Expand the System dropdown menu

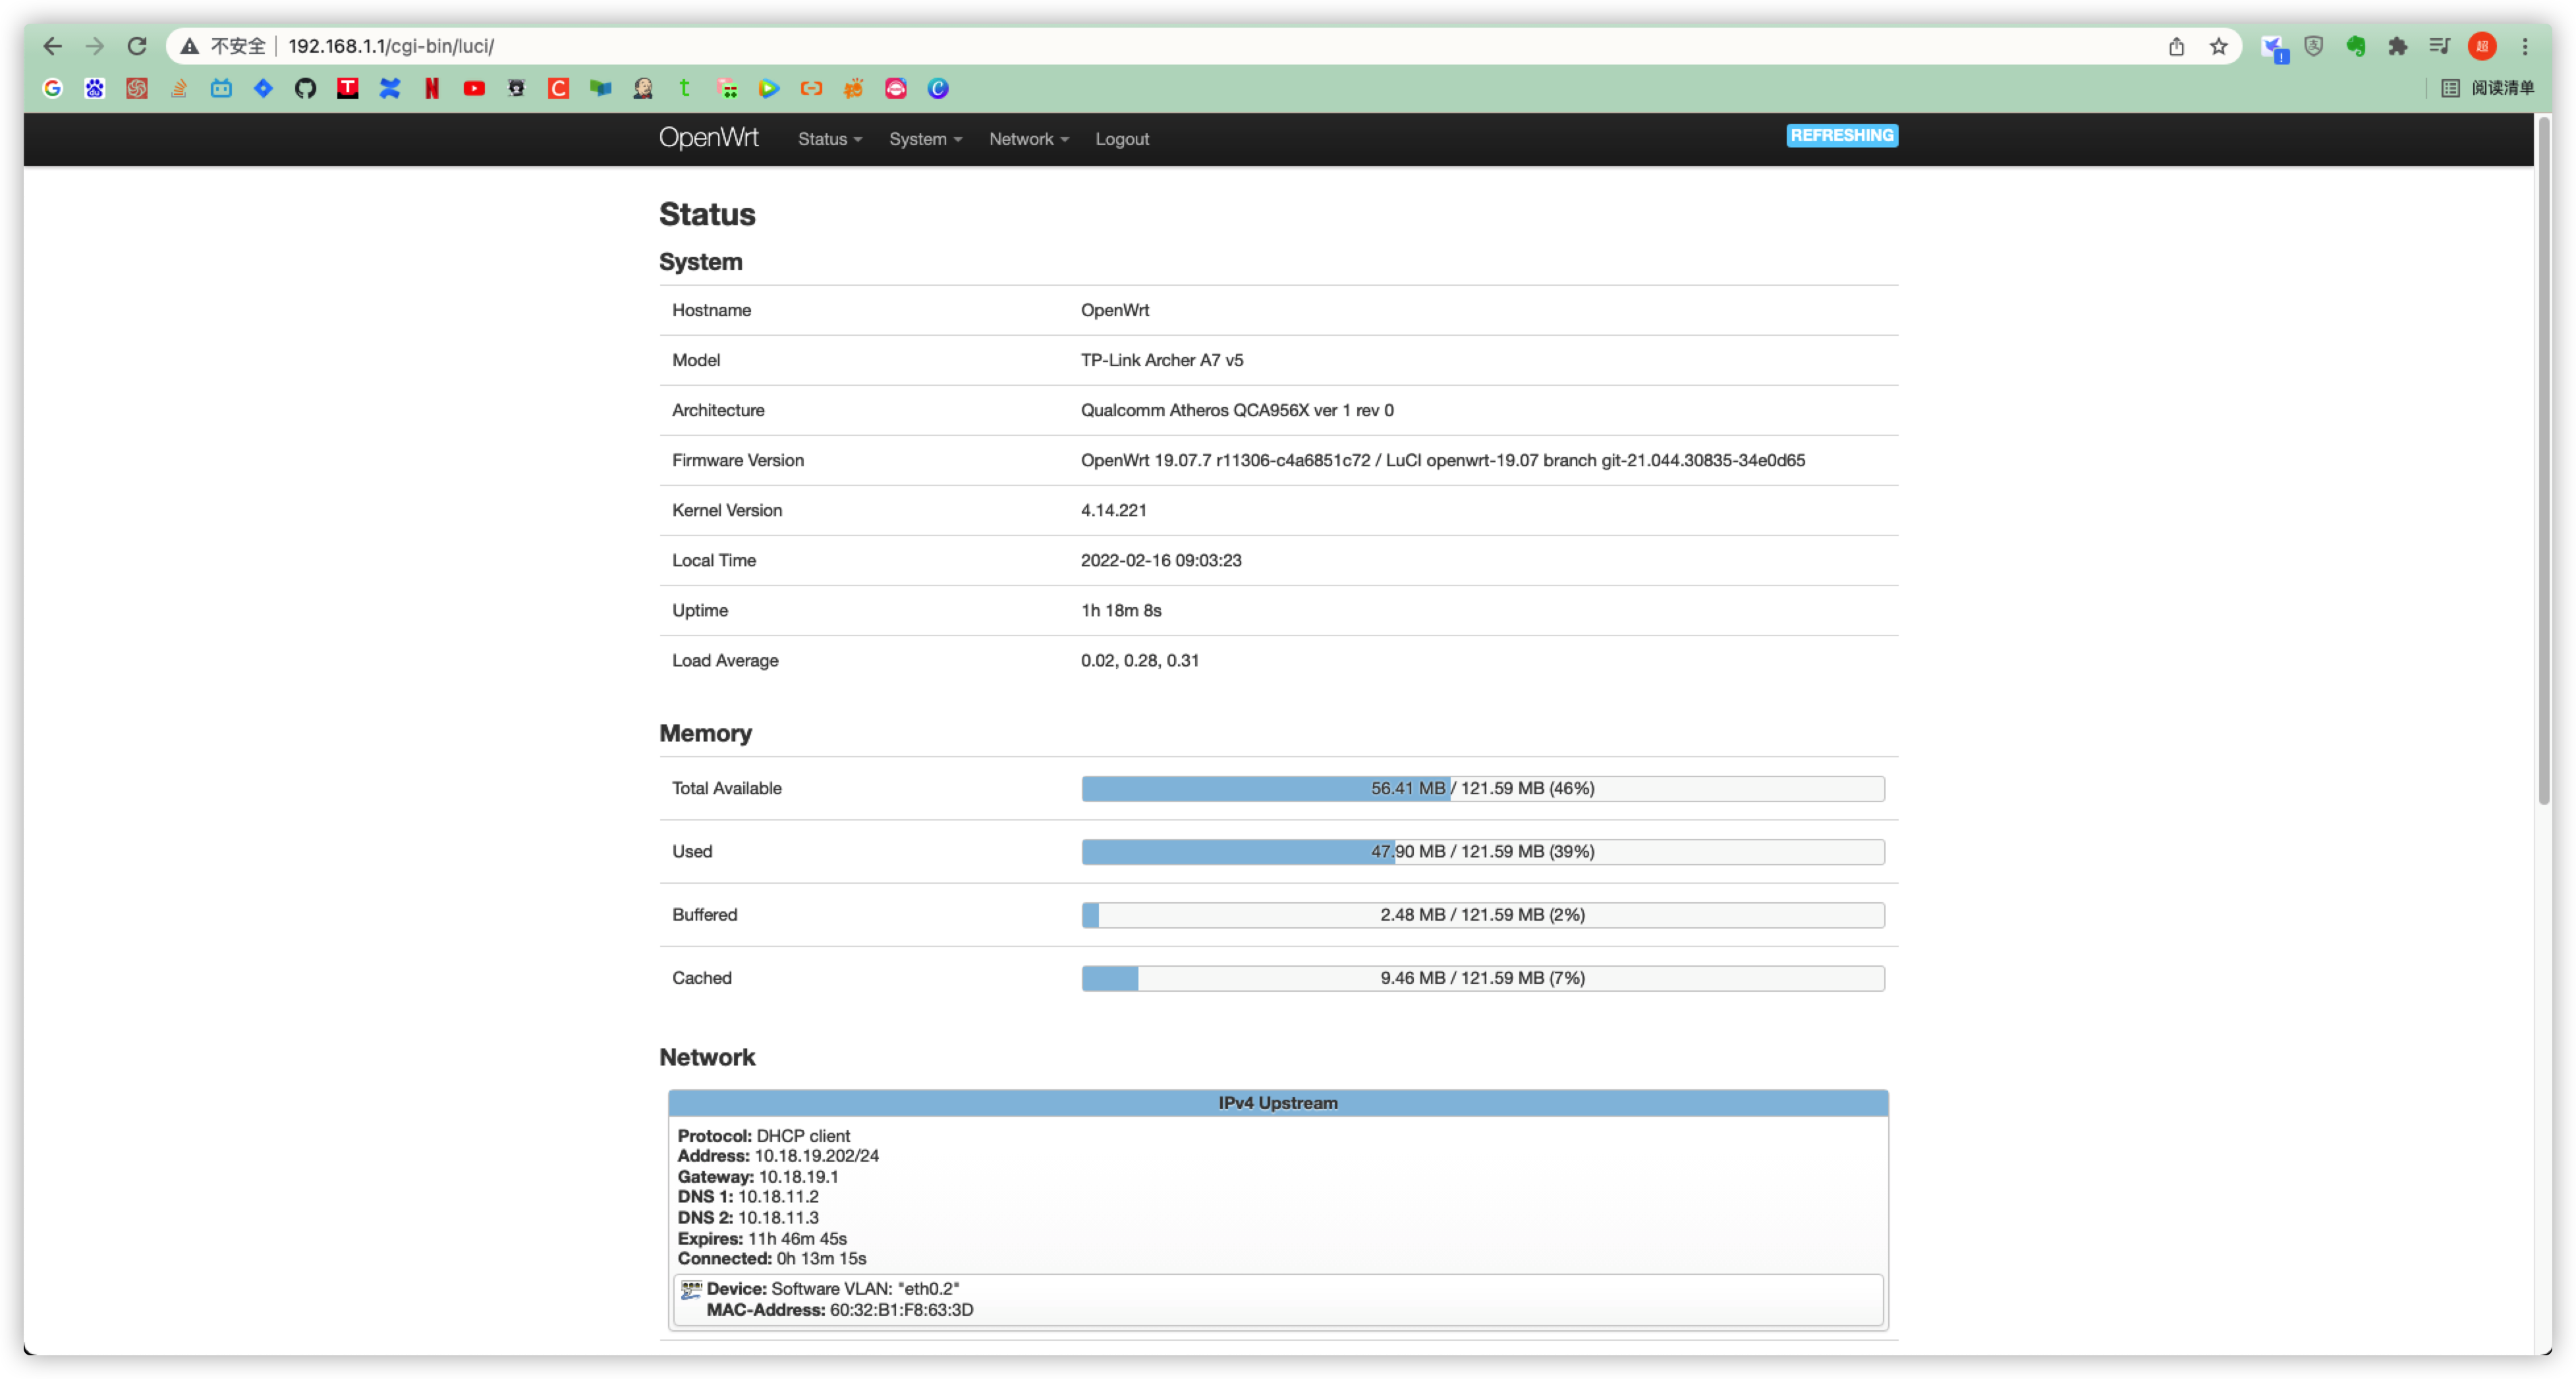click(925, 139)
